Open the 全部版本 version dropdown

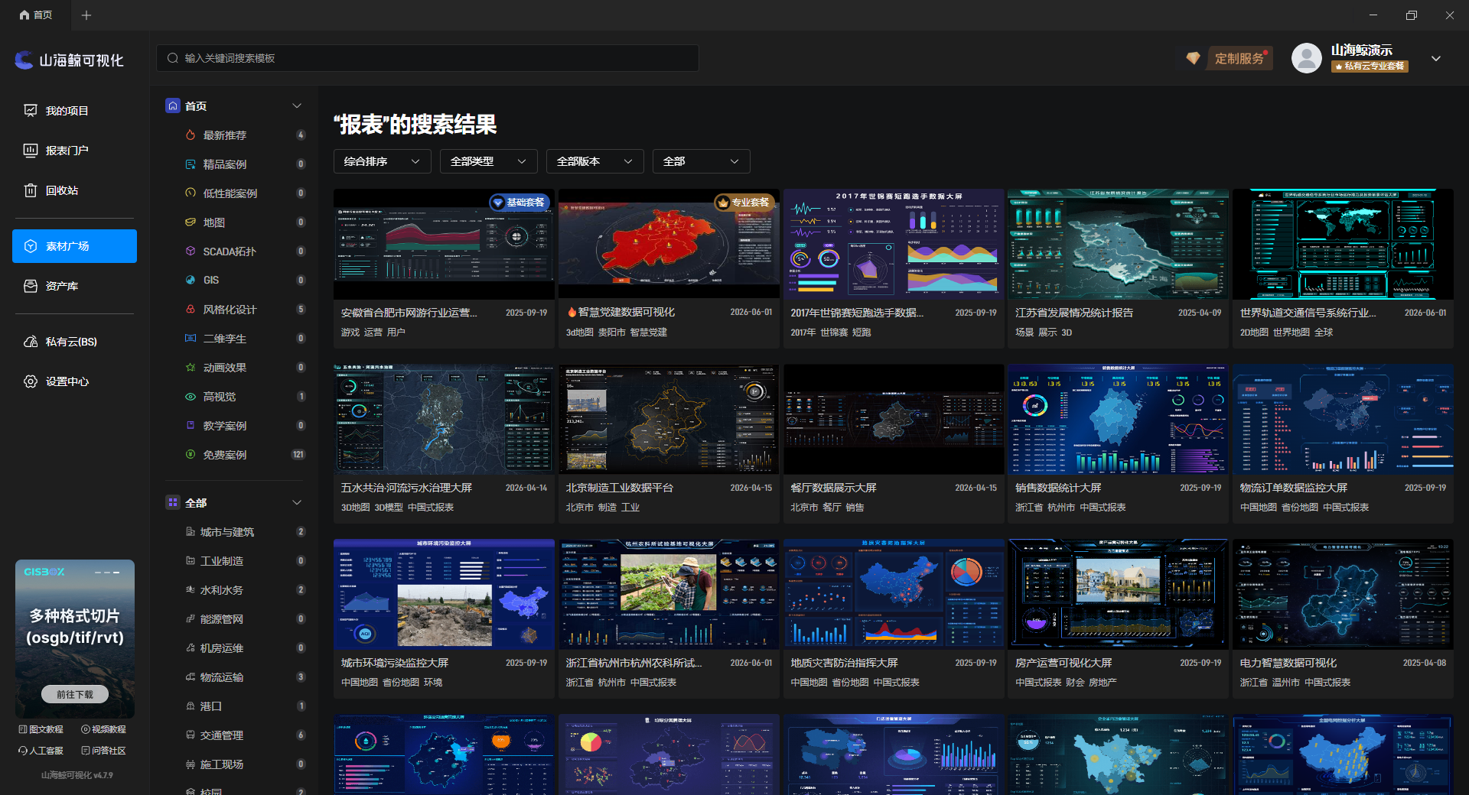tap(594, 161)
